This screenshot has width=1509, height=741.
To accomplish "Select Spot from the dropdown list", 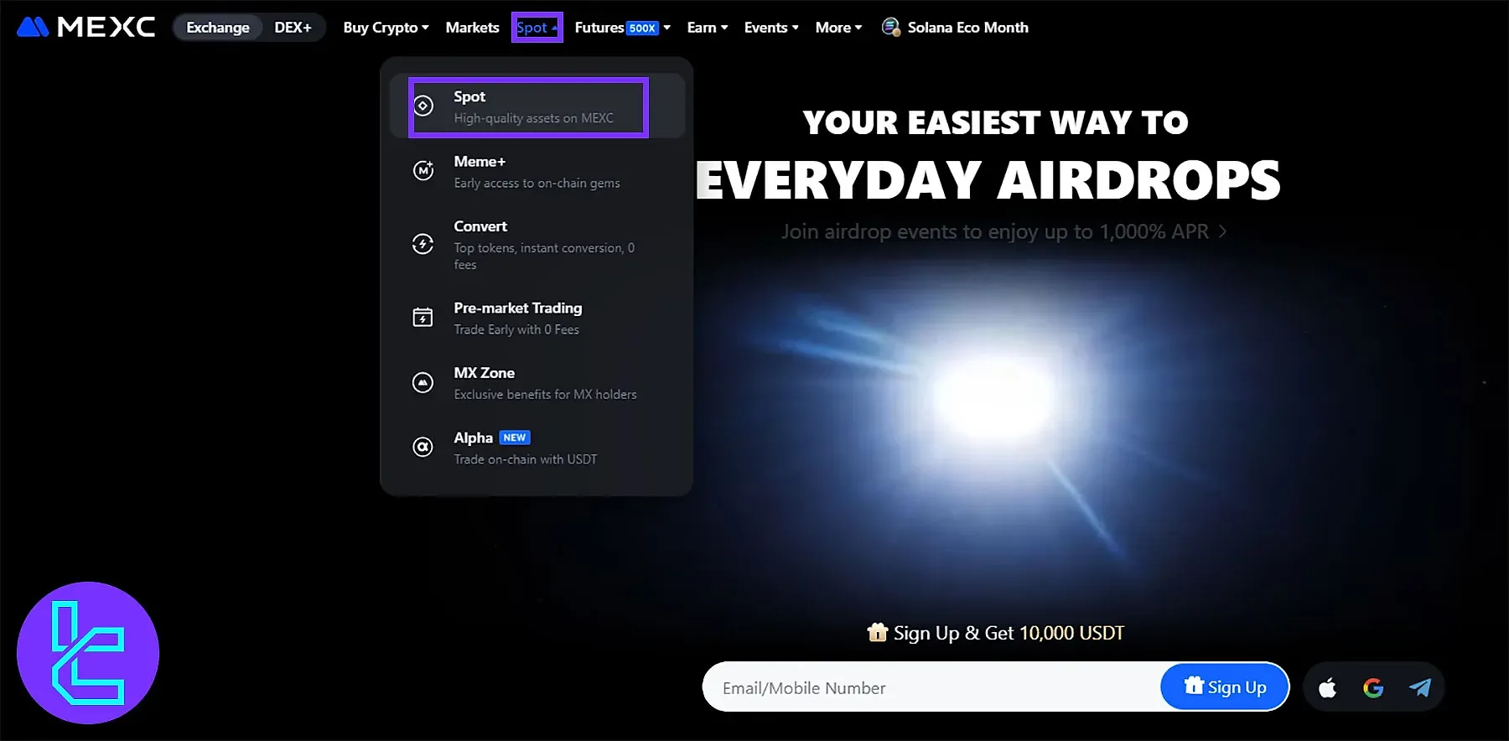I will tap(528, 107).
